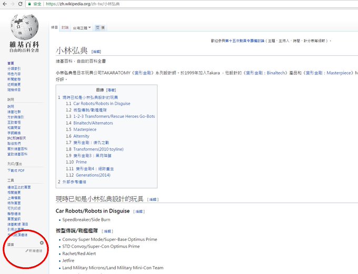Click the 汉 漢 conversion button
The width and height of the screenshot is (358, 274).
tap(100, 27)
